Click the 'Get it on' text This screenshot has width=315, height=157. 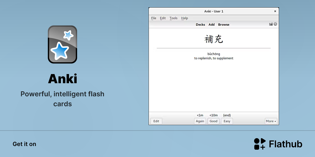coord(24,144)
